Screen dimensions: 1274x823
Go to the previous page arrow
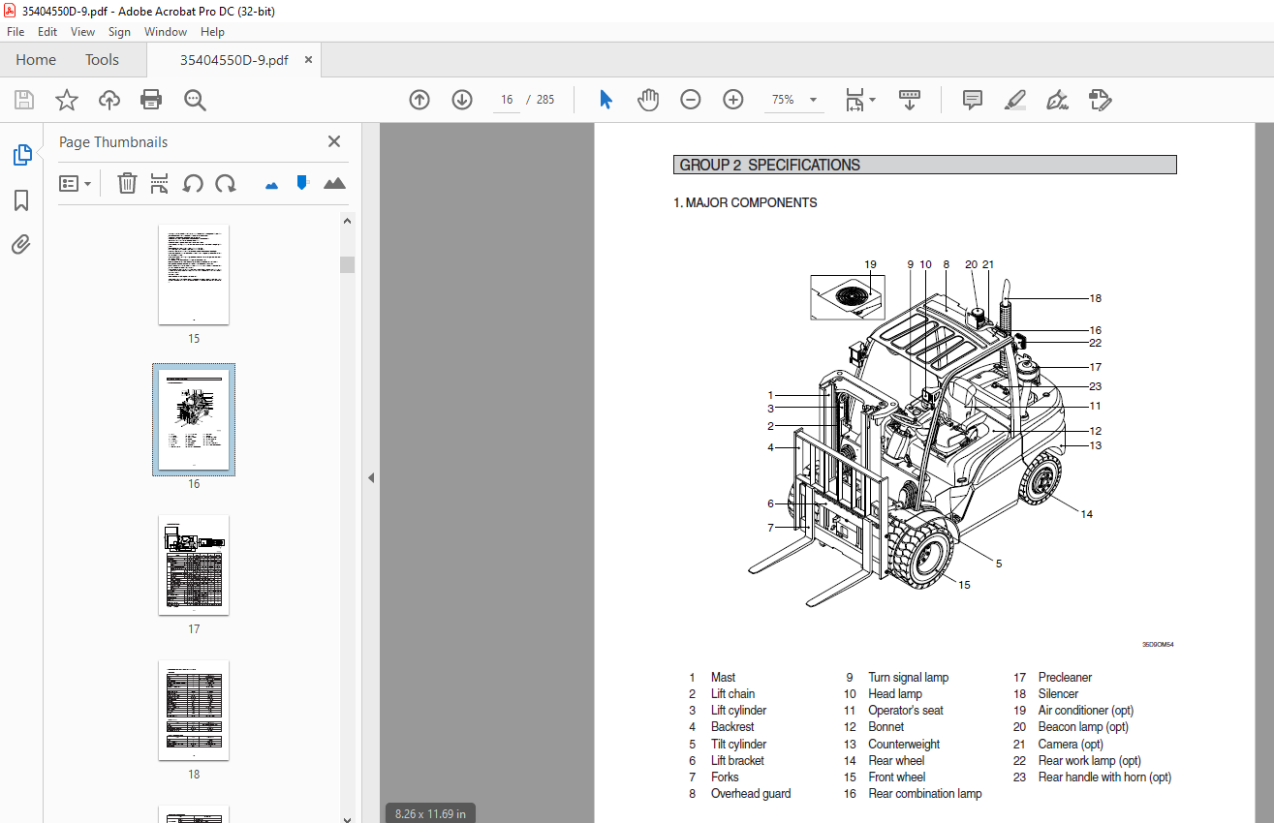[419, 100]
